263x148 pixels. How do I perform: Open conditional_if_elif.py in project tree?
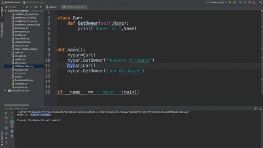click(x=24, y=18)
